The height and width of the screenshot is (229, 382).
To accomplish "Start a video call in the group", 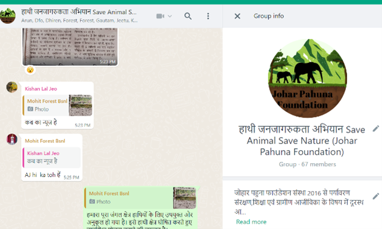I will [160, 16].
